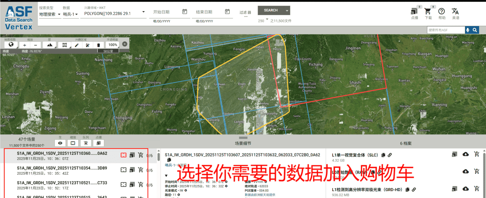Open on-demand options for scene C733
The image size is (486, 198).
coord(132,185)
